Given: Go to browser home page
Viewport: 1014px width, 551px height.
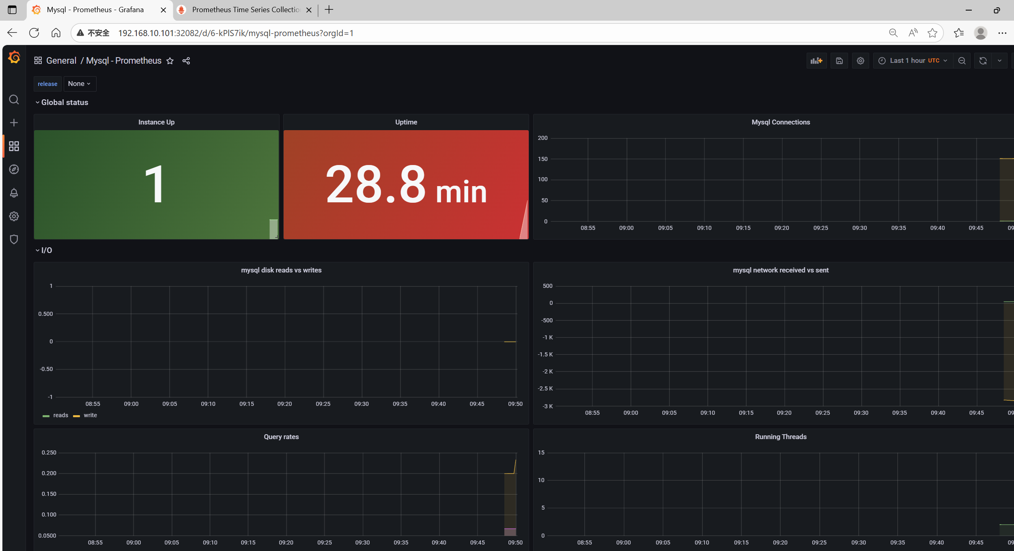Looking at the screenshot, I should click(x=56, y=33).
